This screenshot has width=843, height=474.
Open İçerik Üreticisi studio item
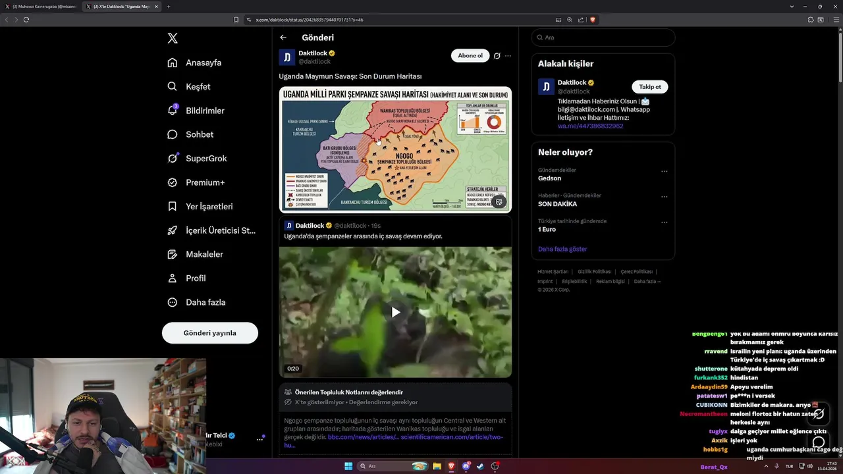tap(211, 230)
